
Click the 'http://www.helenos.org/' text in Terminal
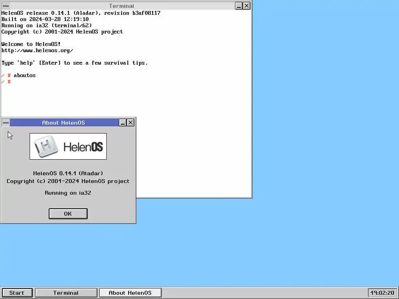37,50
